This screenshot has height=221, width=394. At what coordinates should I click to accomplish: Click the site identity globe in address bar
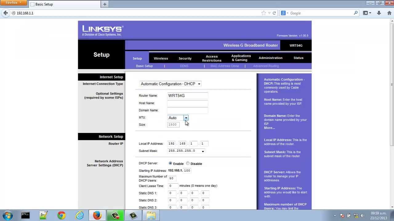click(x=14, y=13)
